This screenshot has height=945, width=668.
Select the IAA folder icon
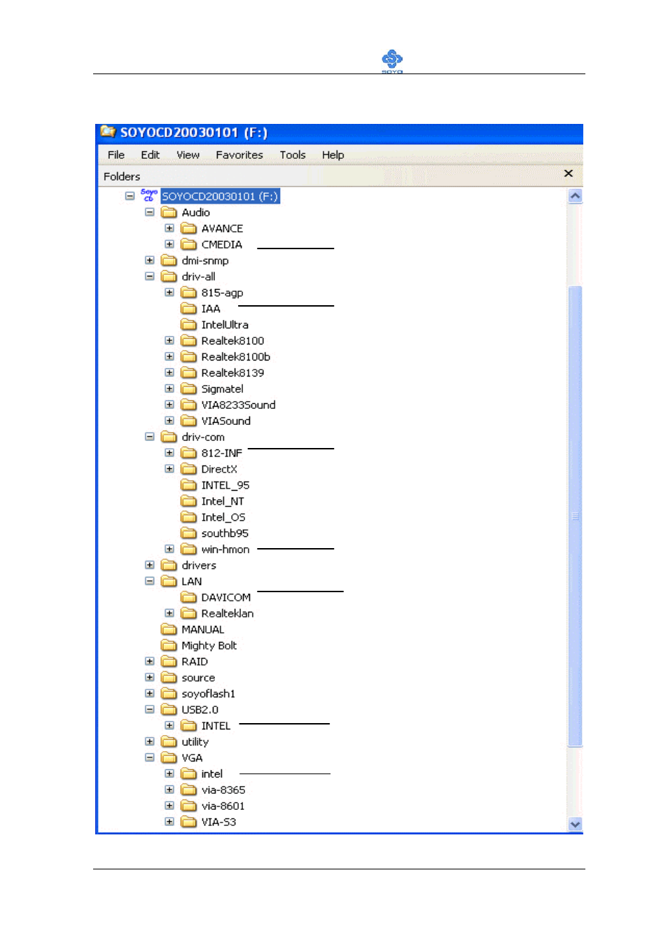click(x=188, y=309)
